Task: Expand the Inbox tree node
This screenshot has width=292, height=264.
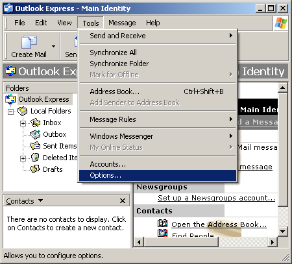Action: coord(23,123)
